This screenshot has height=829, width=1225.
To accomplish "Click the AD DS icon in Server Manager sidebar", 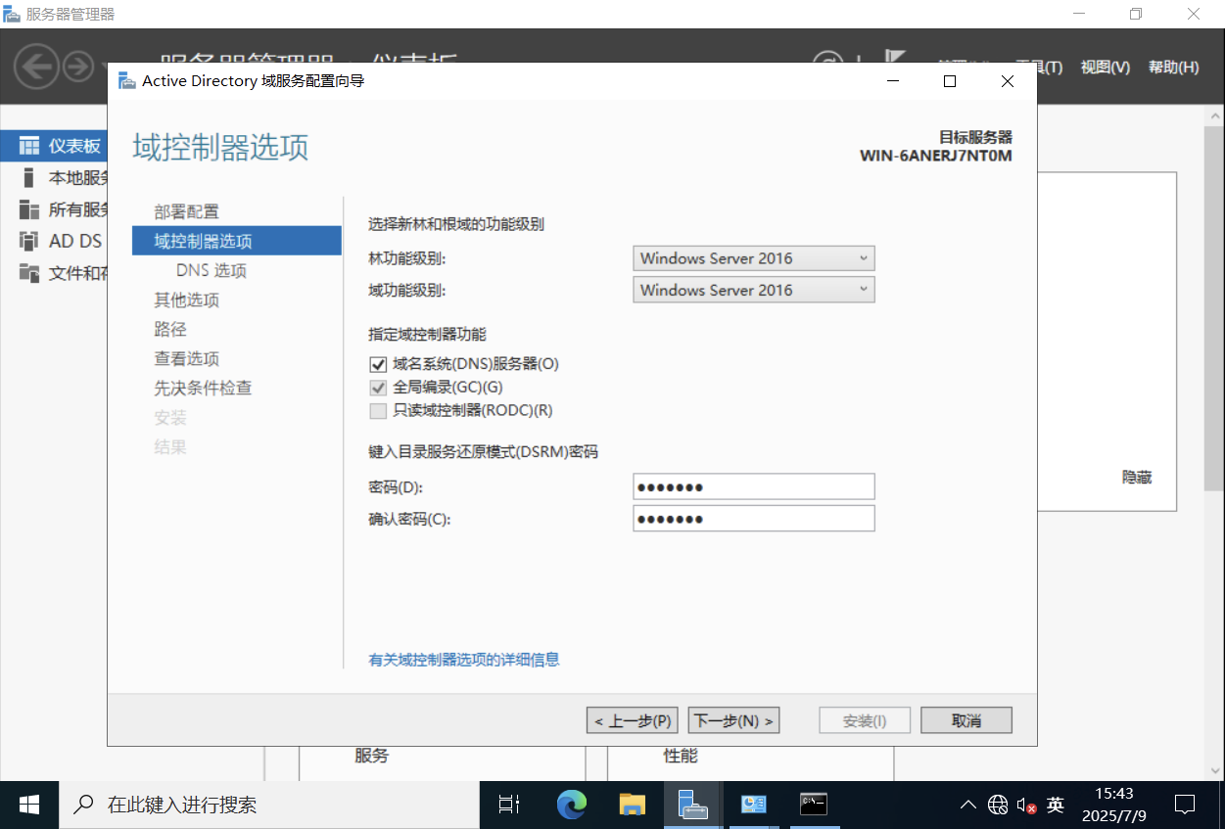I will (29, 241).
